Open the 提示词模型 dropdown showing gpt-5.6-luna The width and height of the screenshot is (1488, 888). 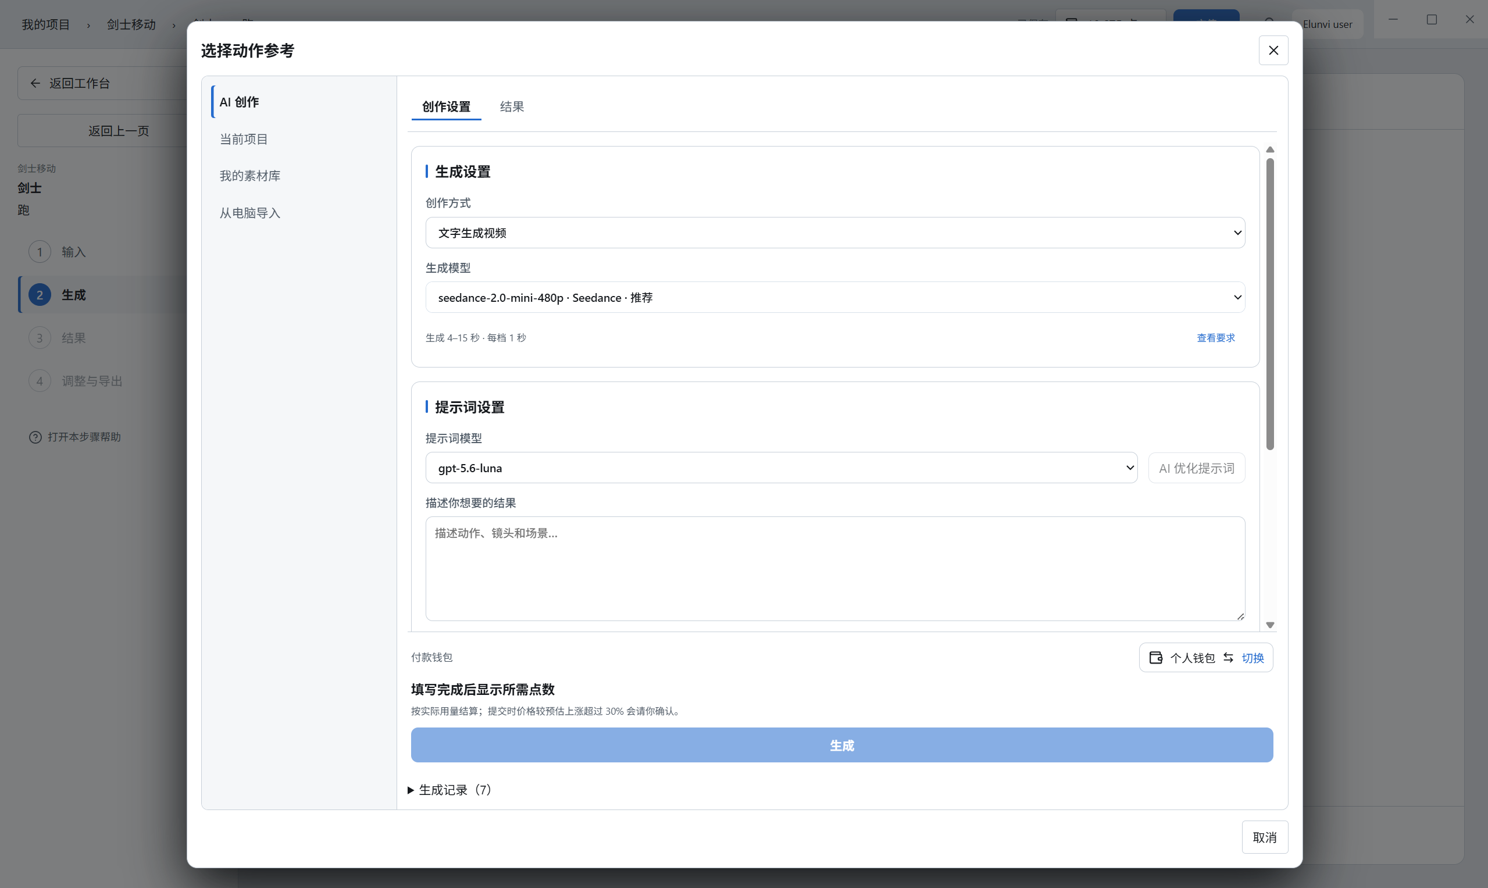tap(782, 468)
